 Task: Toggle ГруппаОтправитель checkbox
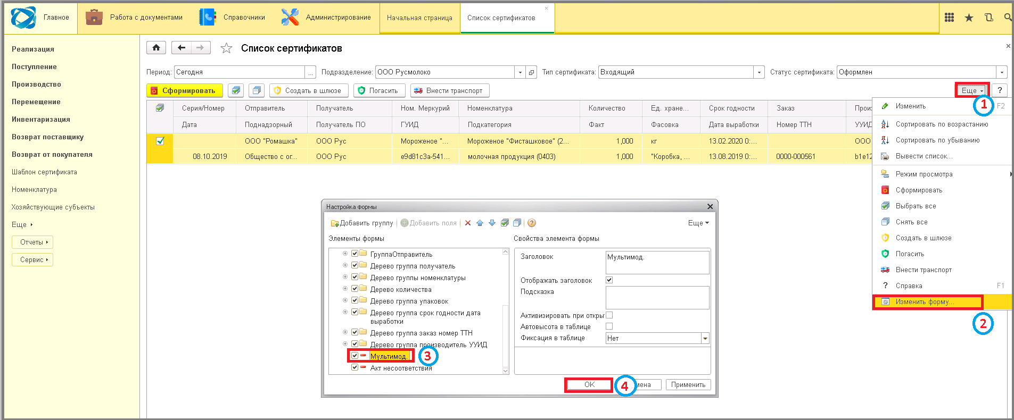coord(355,254)
